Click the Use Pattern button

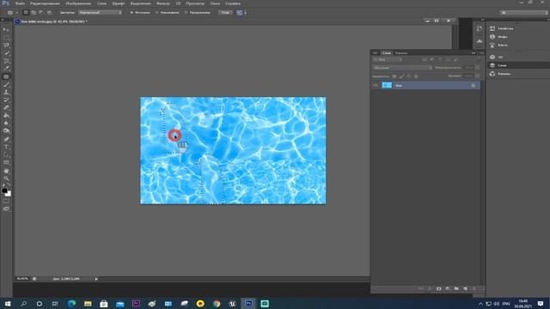(x=225, y=12)
